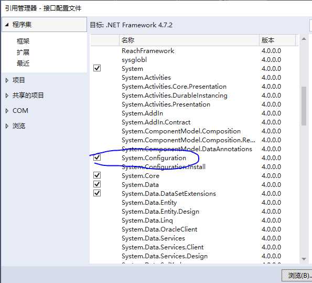Expand the COM section
The height and width of the screenshot is (283, 312).
click(7, 111)
